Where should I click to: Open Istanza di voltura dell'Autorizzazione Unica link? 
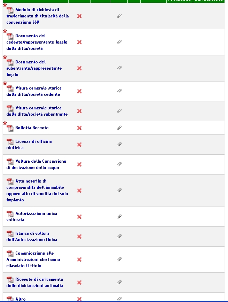click(32, 237)
